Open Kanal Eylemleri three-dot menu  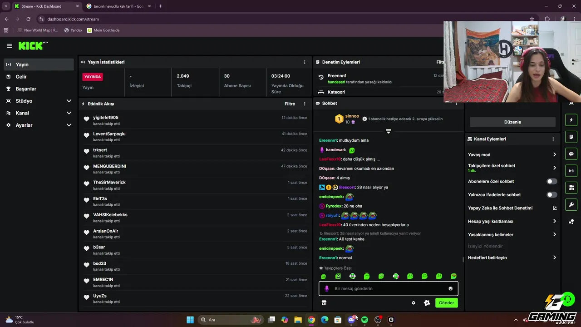coord(553,139)
